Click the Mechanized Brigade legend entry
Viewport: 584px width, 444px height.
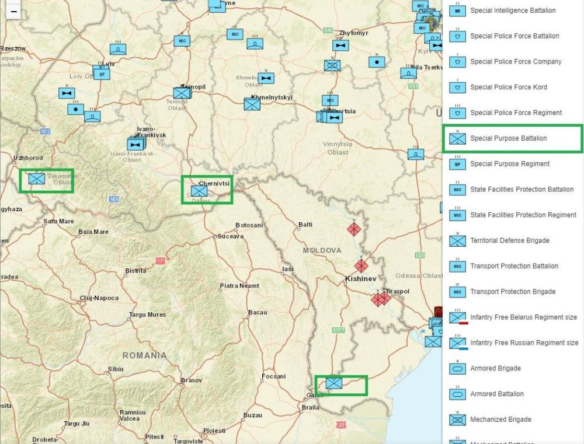point(500,419)
